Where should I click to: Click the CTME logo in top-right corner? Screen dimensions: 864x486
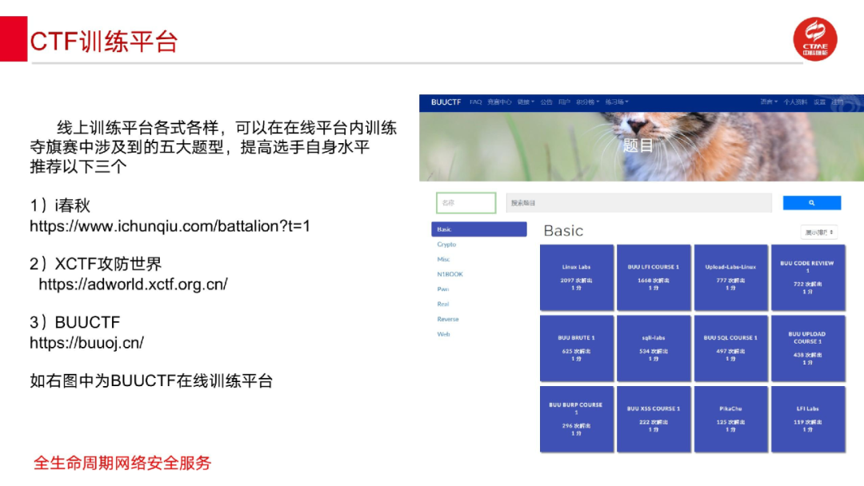815,39
